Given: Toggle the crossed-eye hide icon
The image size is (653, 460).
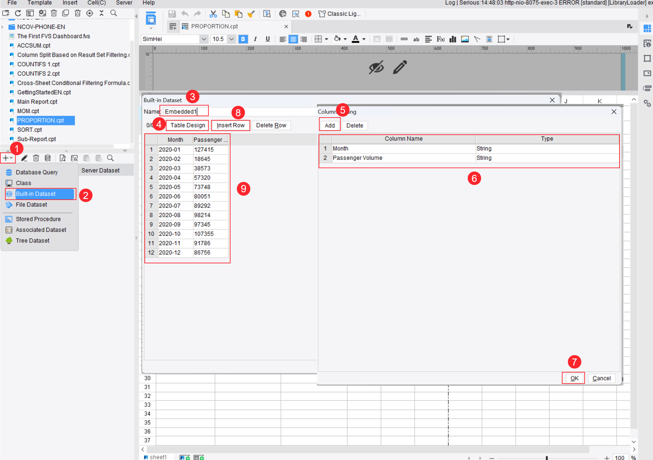Looking at the screenshot, I should pyautogui.click(x=376, y=67).
